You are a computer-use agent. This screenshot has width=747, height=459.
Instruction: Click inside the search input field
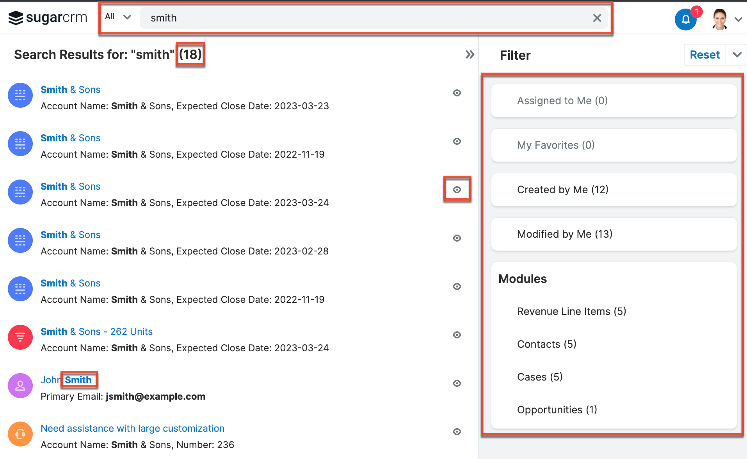point(351,18)
